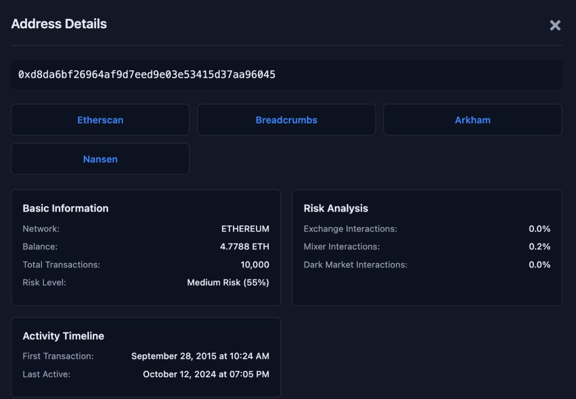Open the address in Breadcrumbs
This screenshot has width=576, height=399.
pyautogui.click(x=286, y=120)
